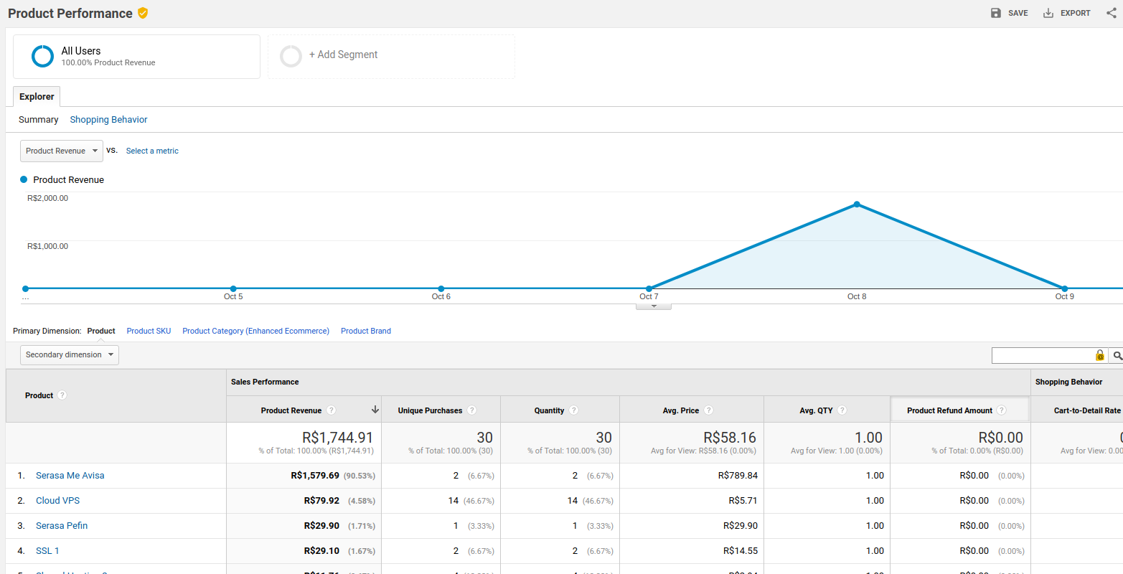This screenshot has height=574, width=1123.
Task: Click the table search input field
Action: [1042, 355]
